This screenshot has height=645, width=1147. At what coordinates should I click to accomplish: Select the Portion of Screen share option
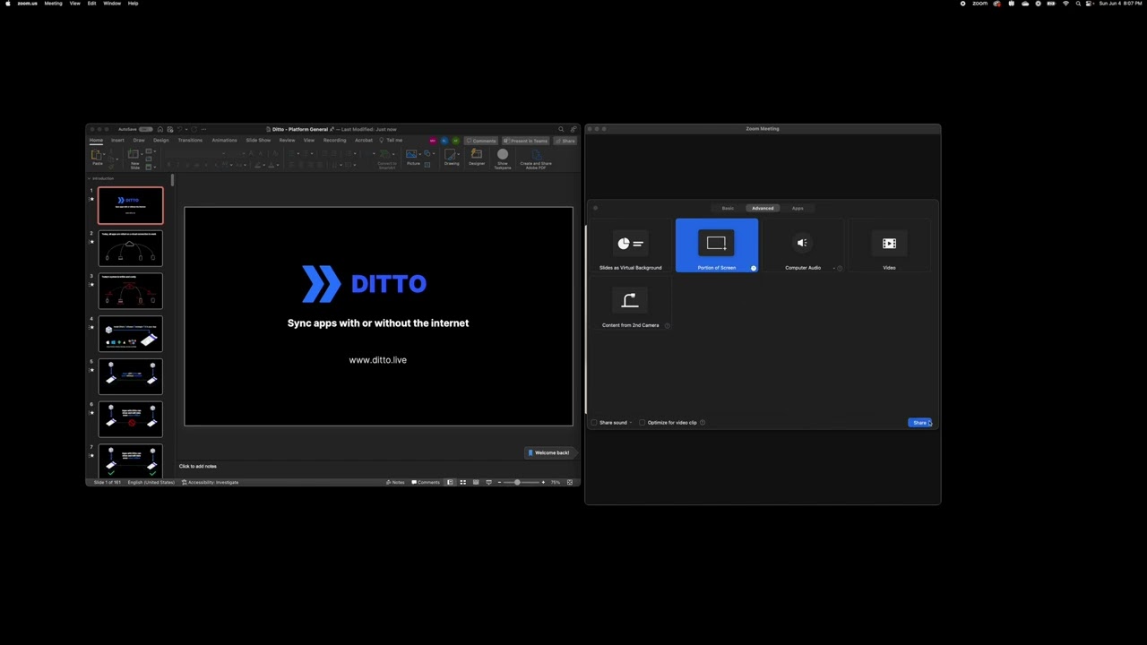pyautogui.click(x=716, y=245)
